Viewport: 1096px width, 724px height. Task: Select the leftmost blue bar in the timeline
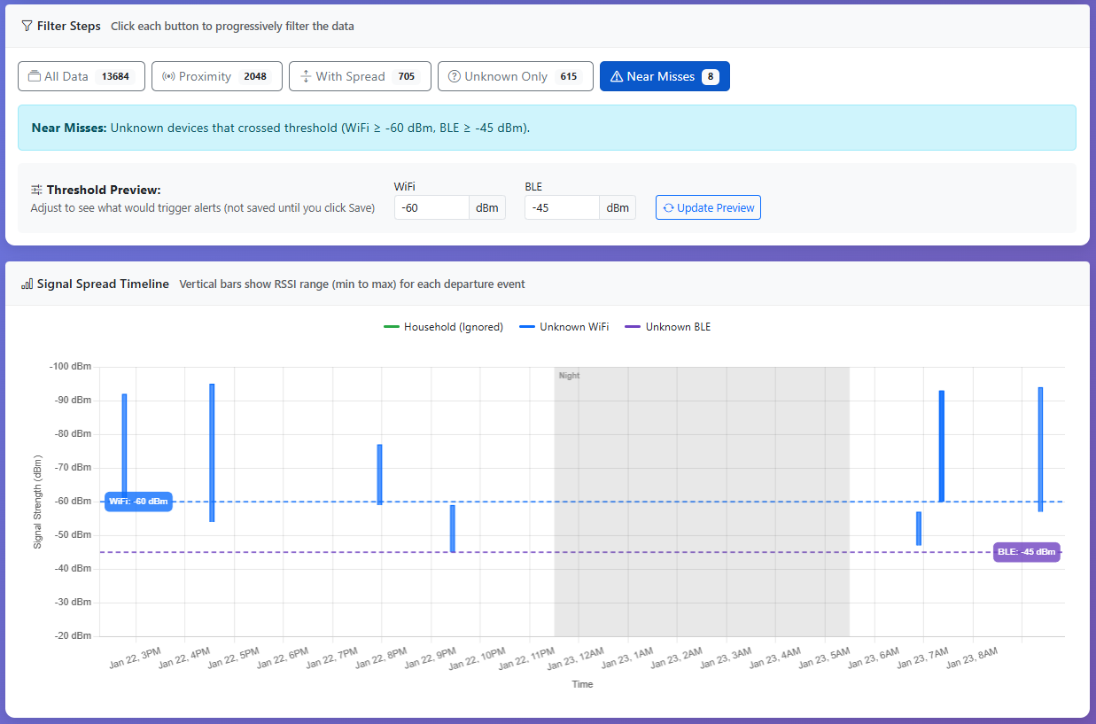[124, 443]
